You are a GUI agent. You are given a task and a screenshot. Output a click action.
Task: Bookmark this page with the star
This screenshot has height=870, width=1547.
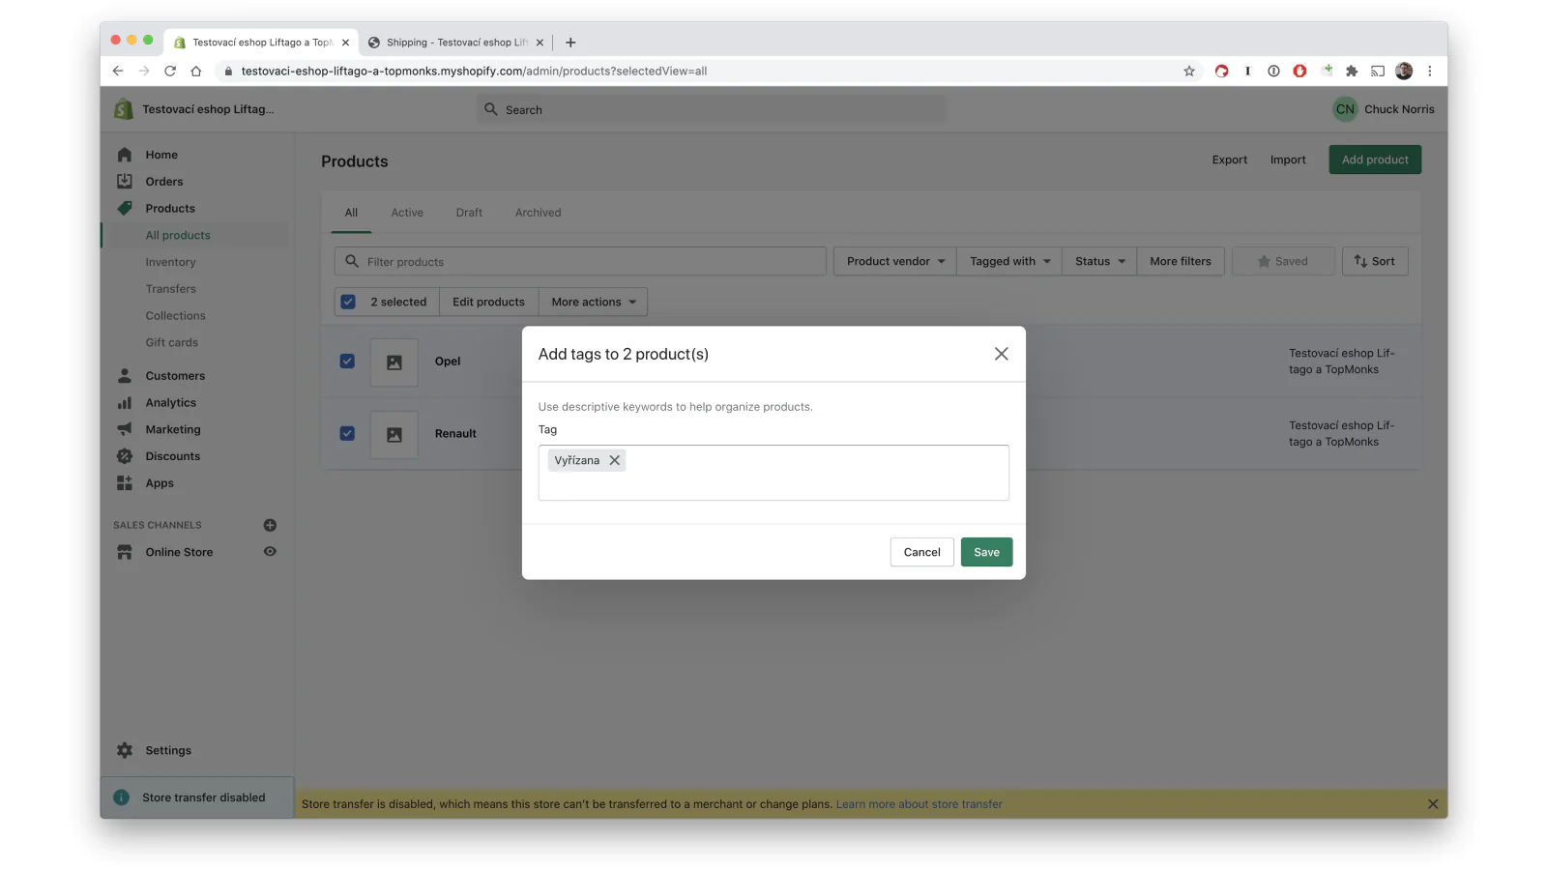tap(1189, 71)
